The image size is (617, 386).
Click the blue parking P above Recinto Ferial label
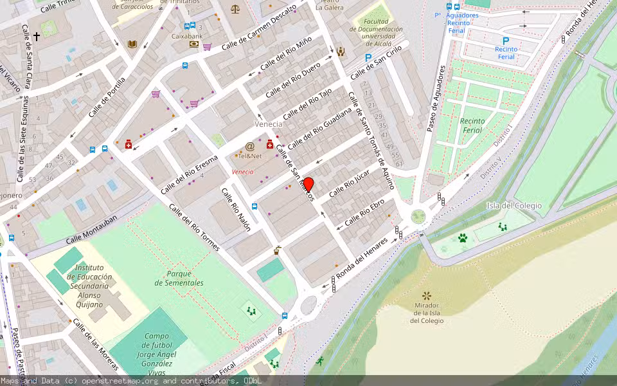(506, 41)
